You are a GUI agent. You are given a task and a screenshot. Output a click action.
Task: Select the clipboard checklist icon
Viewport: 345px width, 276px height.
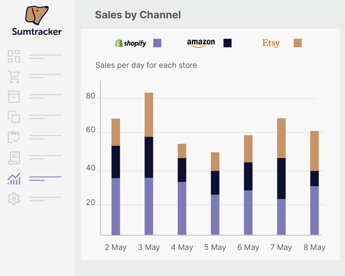click(x=13, y=137)
